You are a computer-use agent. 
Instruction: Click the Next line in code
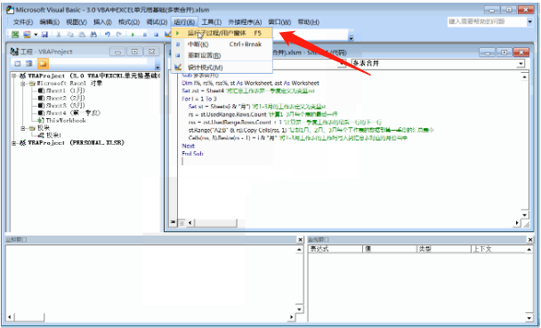(x=189, y=146)
